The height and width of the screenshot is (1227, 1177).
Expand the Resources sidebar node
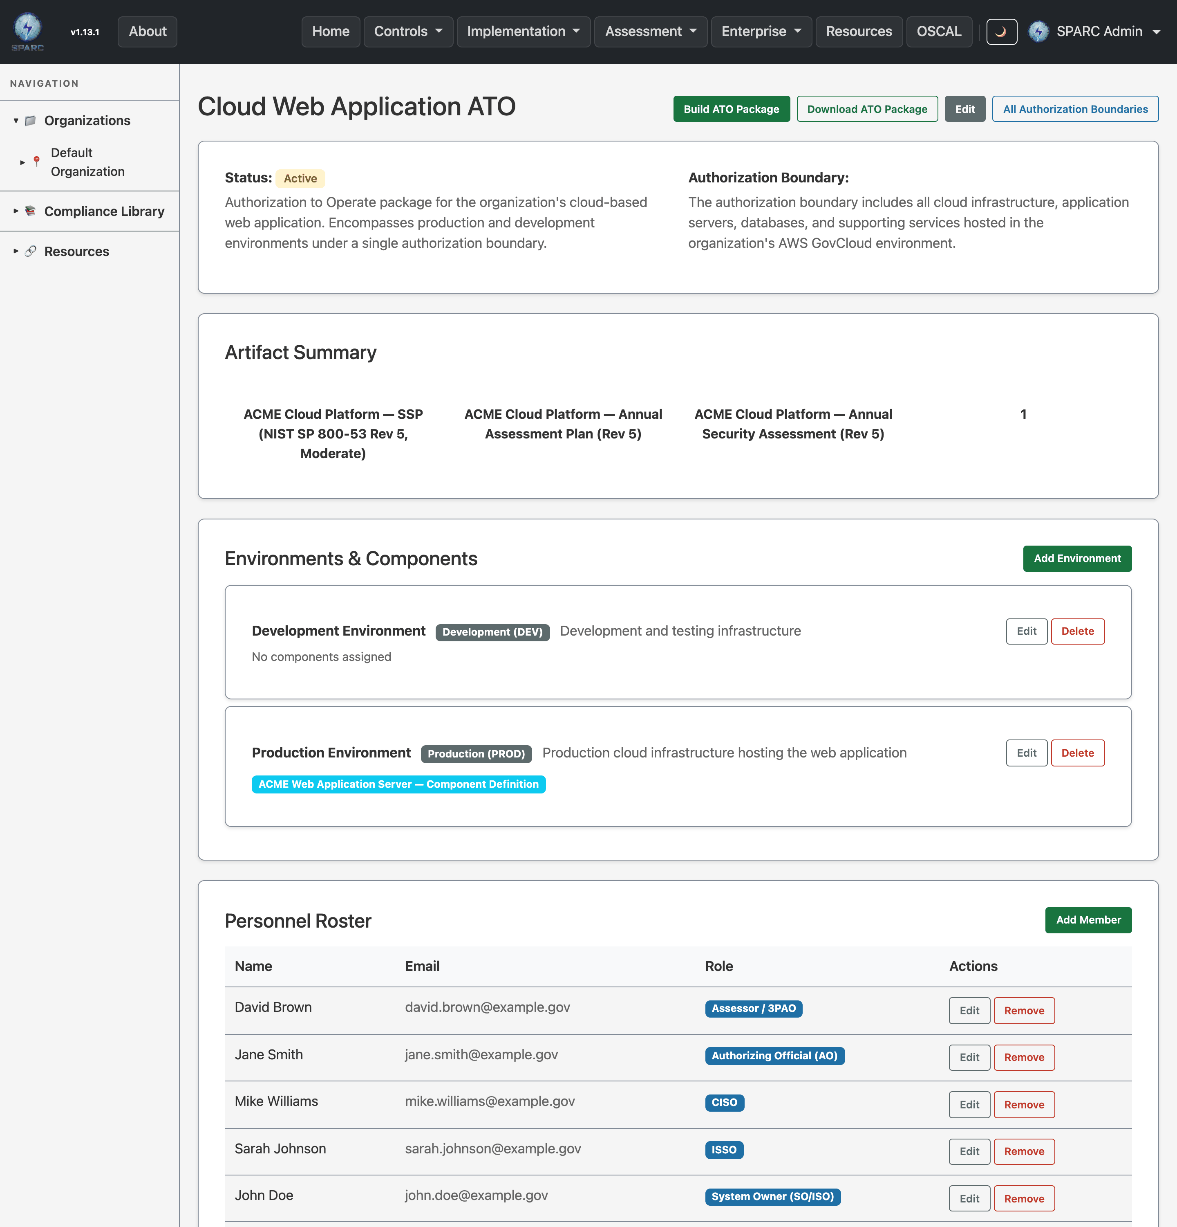(16, 251)
